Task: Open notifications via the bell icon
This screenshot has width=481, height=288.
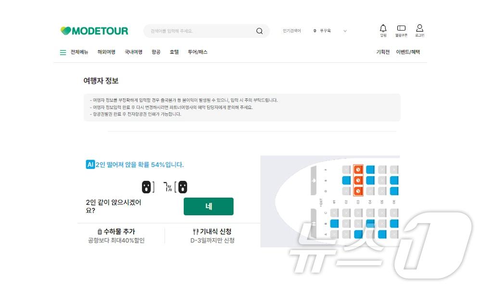Action: [x=383, y=28]
